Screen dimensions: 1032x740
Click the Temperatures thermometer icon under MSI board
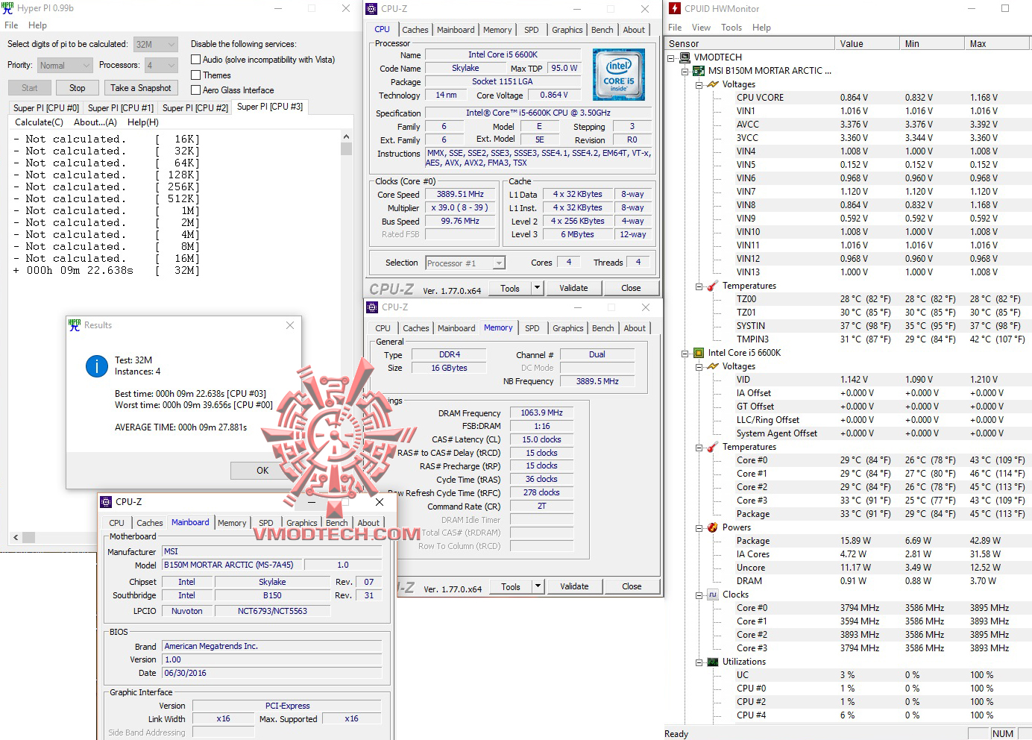pos(712,286)
